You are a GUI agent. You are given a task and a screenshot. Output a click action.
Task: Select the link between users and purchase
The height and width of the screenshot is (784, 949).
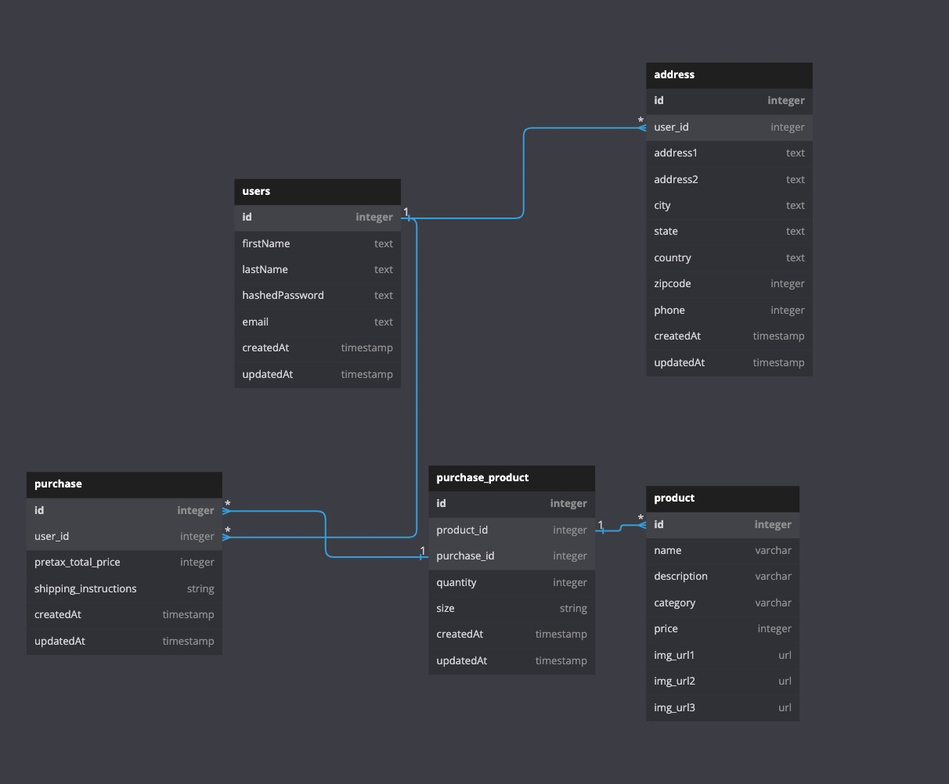pyautogui.click(x=415, y=391)
